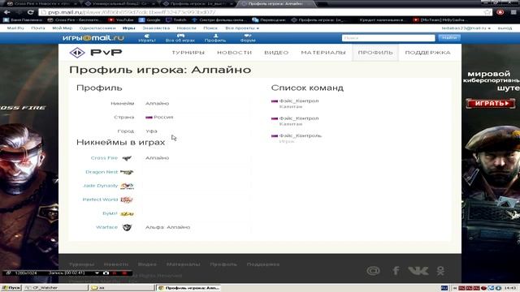The image size is (520, 292).
Task: Switch to the first Cross Fire browser tab
Action: click(41, 3)
